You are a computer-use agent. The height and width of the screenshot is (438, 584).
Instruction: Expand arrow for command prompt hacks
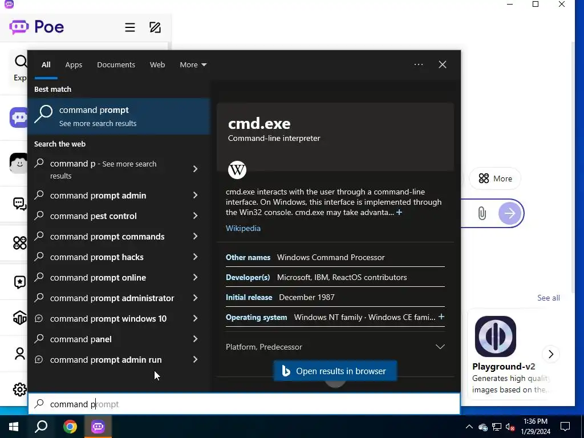(x=195, y=257)
